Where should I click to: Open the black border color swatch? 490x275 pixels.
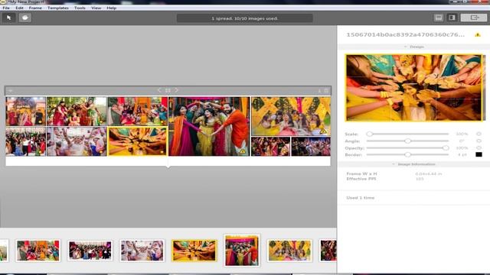479,154
